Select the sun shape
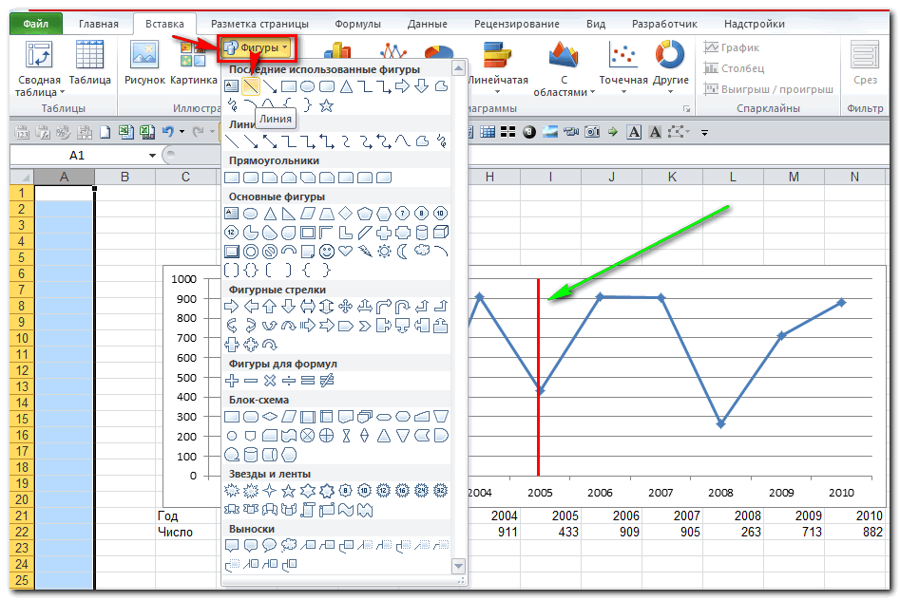This screenshot has width=900, height=600. pos(383,252)
